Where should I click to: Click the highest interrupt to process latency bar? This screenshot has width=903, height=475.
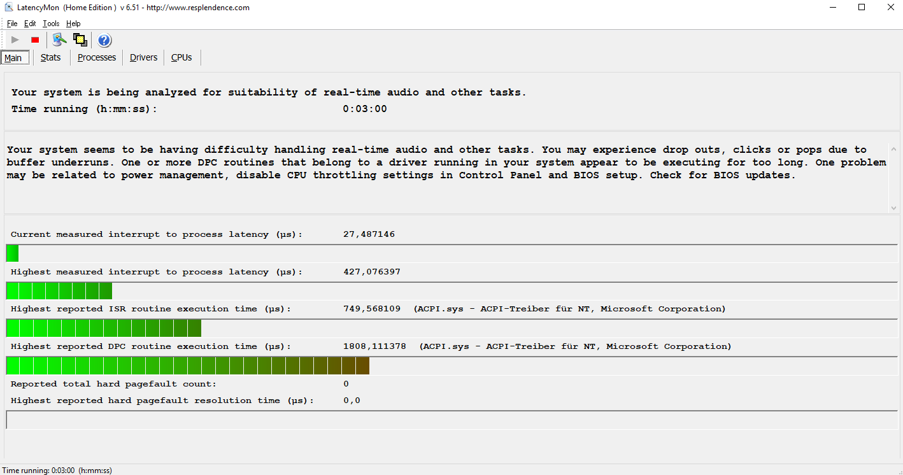tap(451, 291)
